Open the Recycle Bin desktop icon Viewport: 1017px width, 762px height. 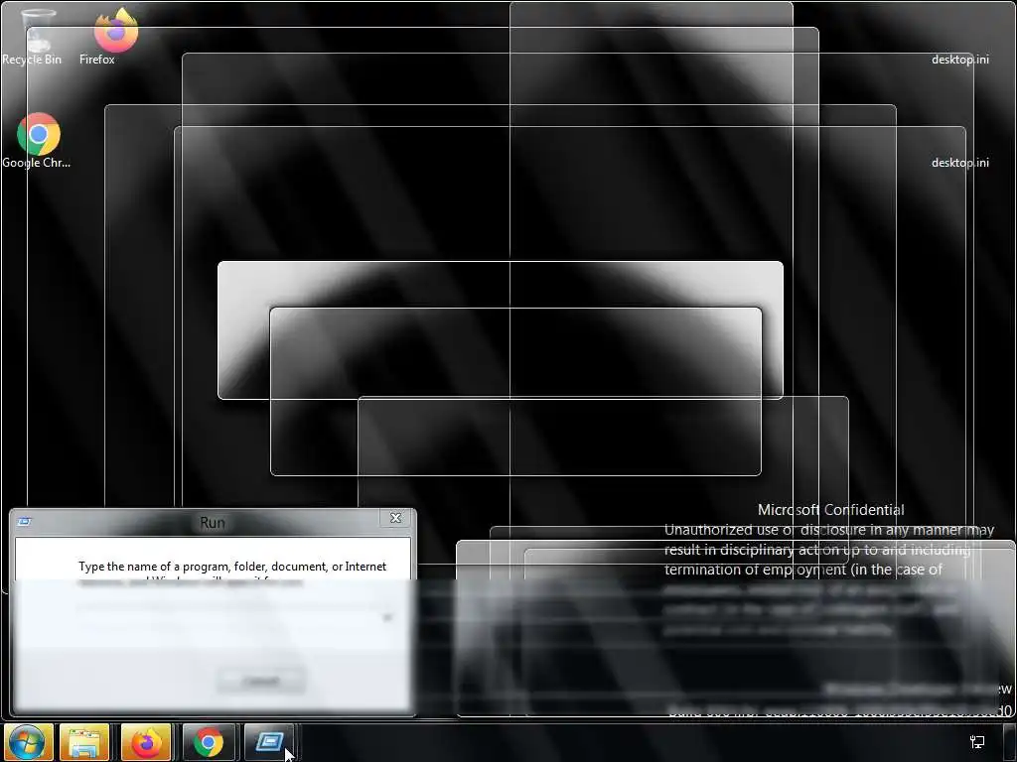pyautogui.click(x=33, y=36)
